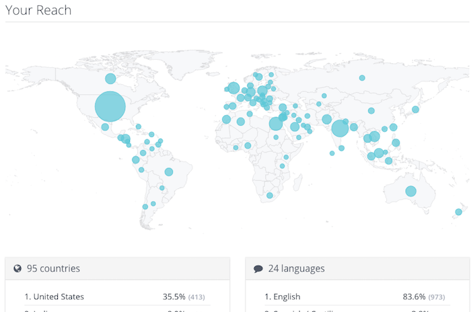The image size is (471, 312).
Task: Click the speech bubble icon beside 24 languages
Action: coord(258,269)
